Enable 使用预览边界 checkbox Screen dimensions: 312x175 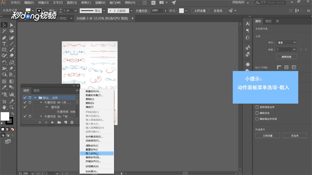coord(257,107)
